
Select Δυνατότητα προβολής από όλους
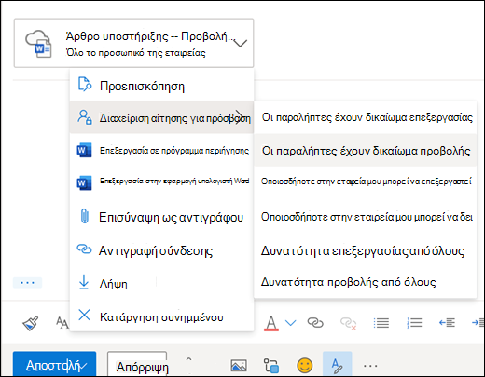(366, 282)
